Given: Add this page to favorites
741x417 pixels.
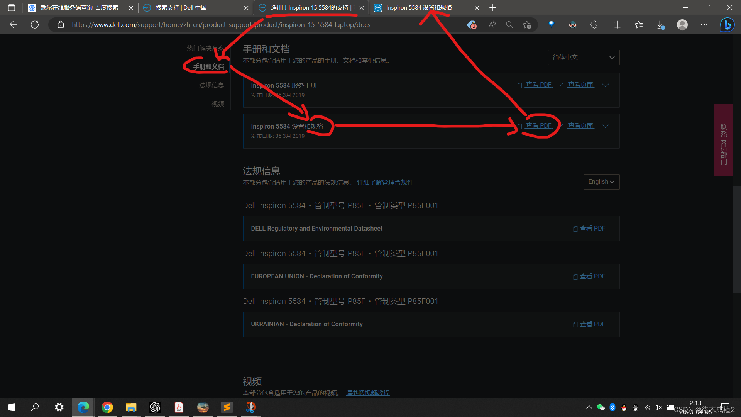Looking at the screenshot, I should (527, 25).
